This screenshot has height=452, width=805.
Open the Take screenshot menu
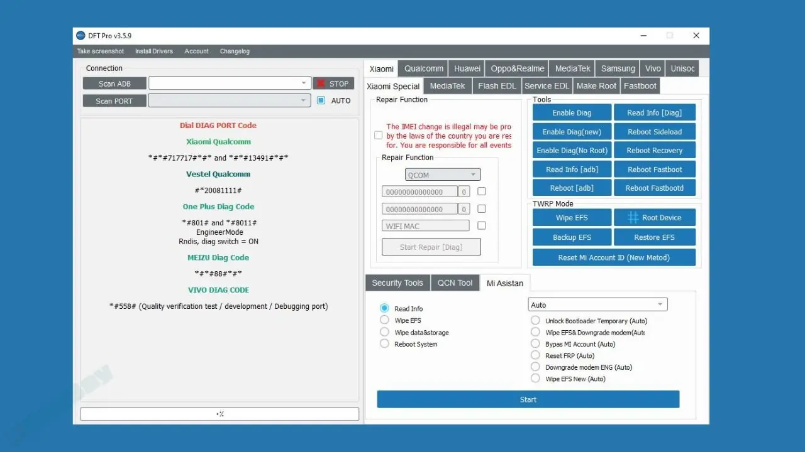101,51
